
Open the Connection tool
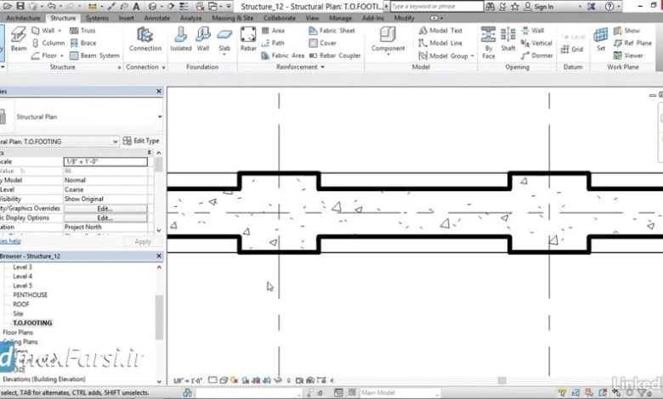coord(145,39)
